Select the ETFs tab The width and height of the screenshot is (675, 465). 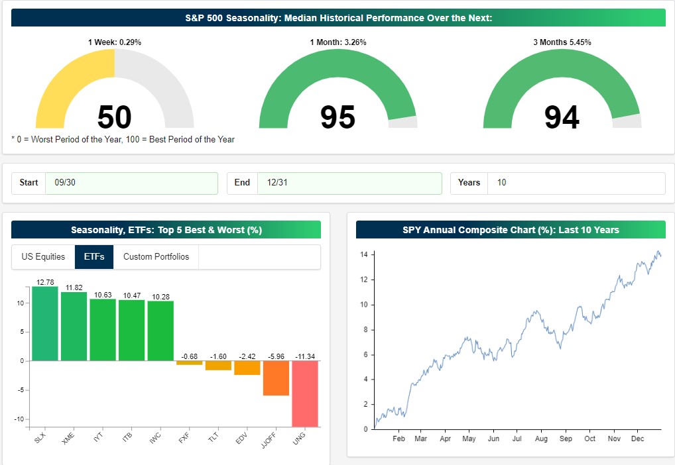94,257
